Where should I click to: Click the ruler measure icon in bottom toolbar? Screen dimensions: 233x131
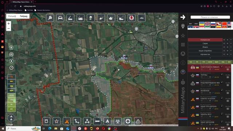[97, 121]
